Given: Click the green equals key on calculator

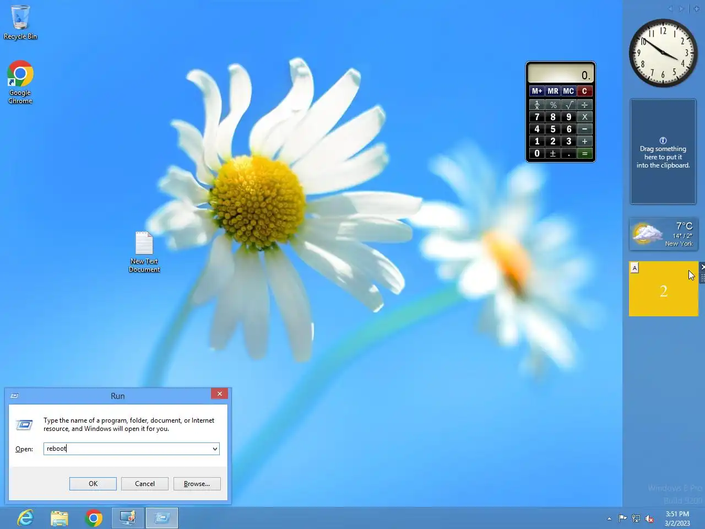Looking at the screenshot, I should [584, 153].
